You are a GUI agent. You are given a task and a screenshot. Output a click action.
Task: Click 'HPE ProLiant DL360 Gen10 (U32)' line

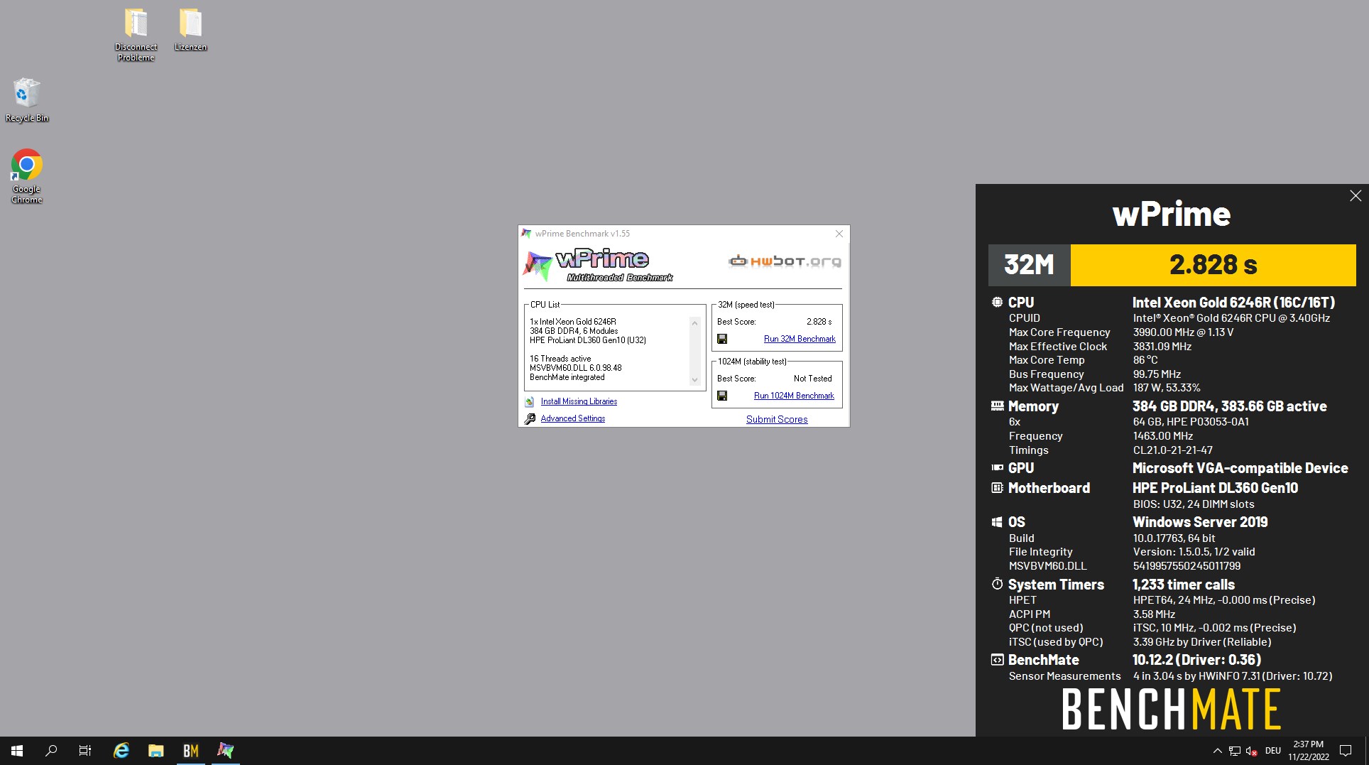pyautogui.click(x=588, y=340)
